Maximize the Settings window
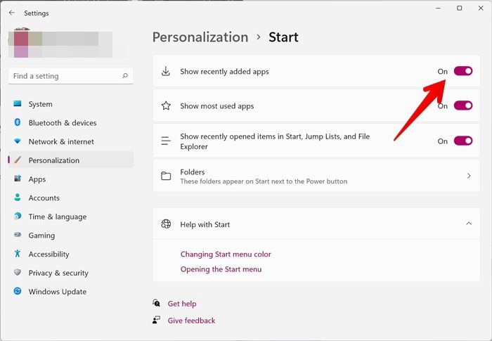 [460, 8]
